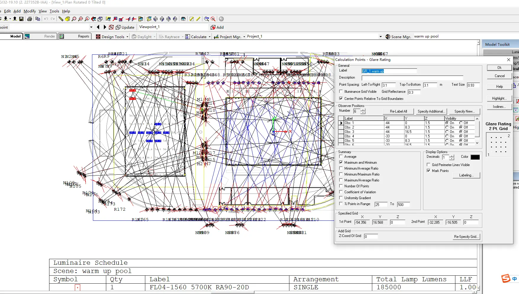
Task: Switch to the Reports tab
Action: (83, 36)
